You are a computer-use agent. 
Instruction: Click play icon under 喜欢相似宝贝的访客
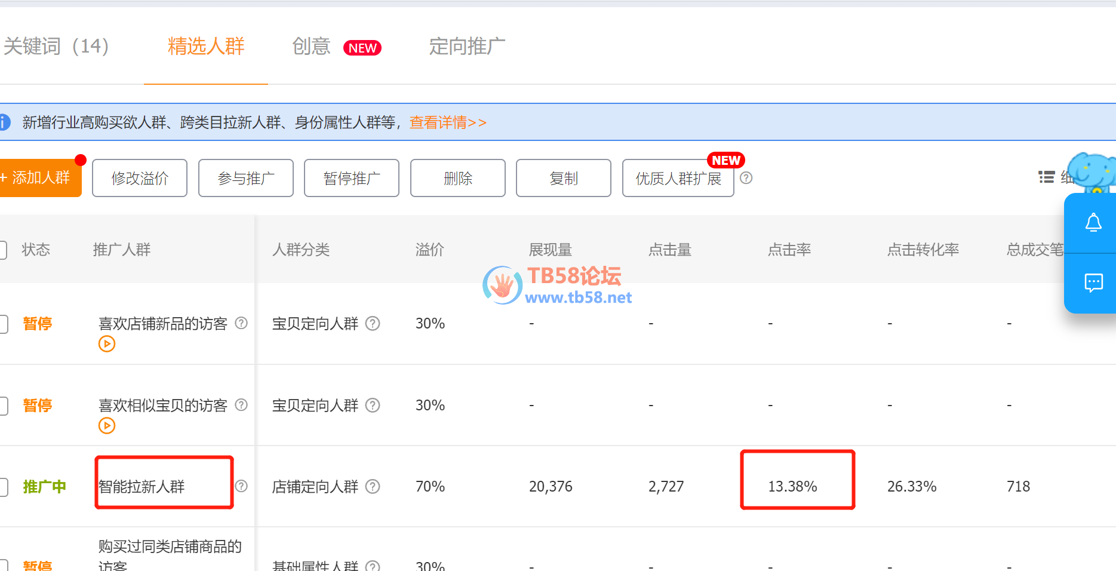click(107, 426)
